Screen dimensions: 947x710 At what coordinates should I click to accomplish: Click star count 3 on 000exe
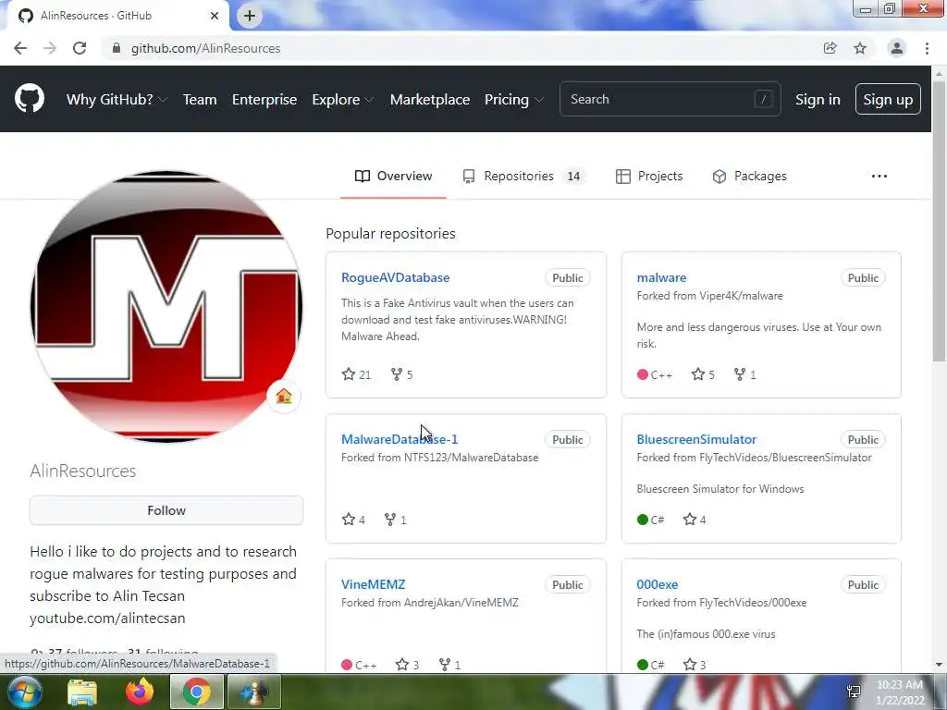pos(695,665)
